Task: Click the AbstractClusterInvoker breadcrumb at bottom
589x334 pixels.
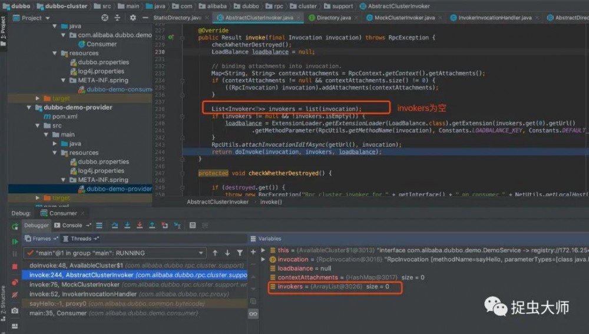Action: click(217, 202)
